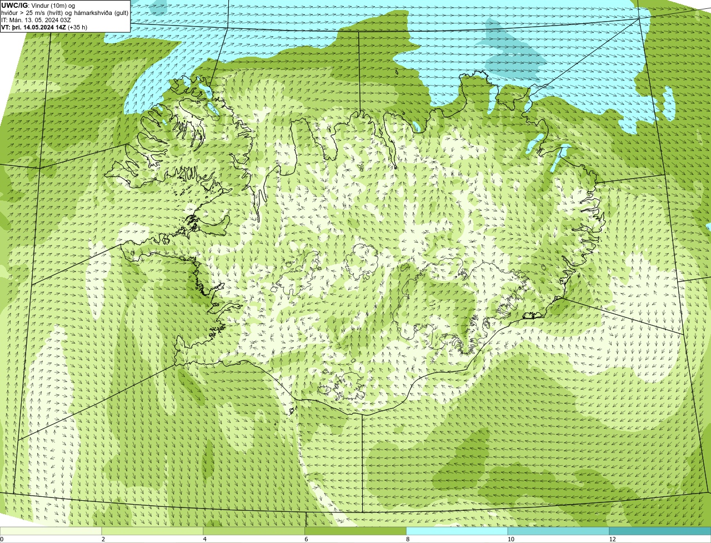Click the 10–12 m/s turquoise legend swatch

[x=559, y=531]
